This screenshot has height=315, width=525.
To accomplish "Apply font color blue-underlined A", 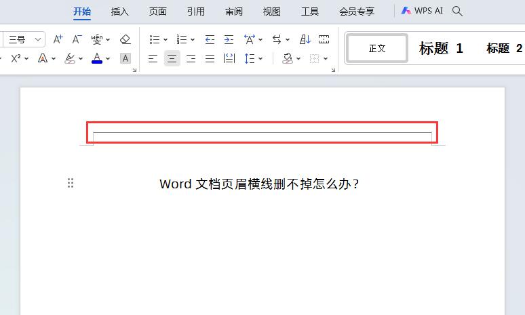I will click(97, 58).
